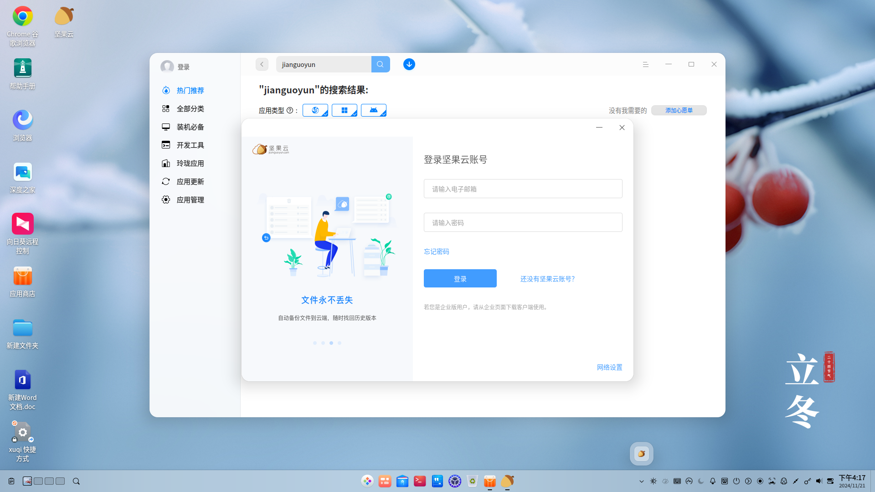Open 坚果云 desktop shortcut
Screen dimensions: 875x492
pyautogui.click(x=64, y=22)
